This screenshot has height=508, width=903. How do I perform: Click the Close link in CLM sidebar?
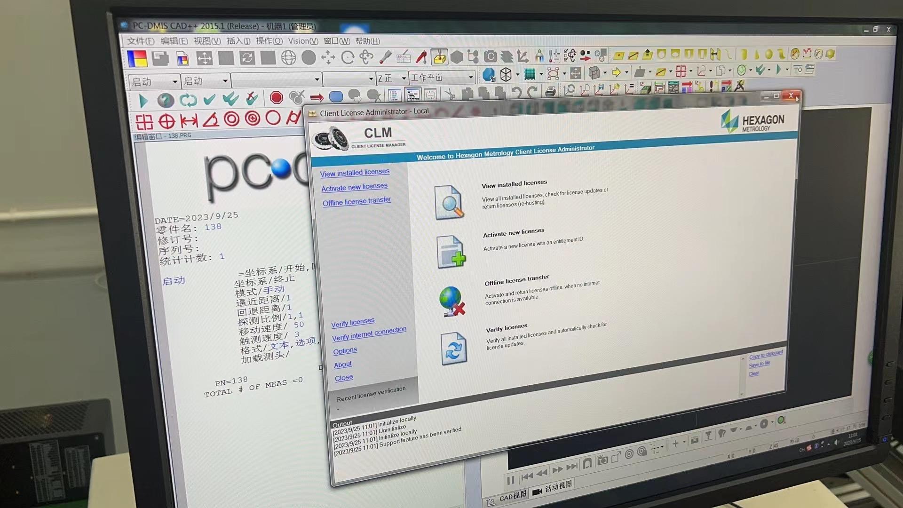tap(343, 378)
